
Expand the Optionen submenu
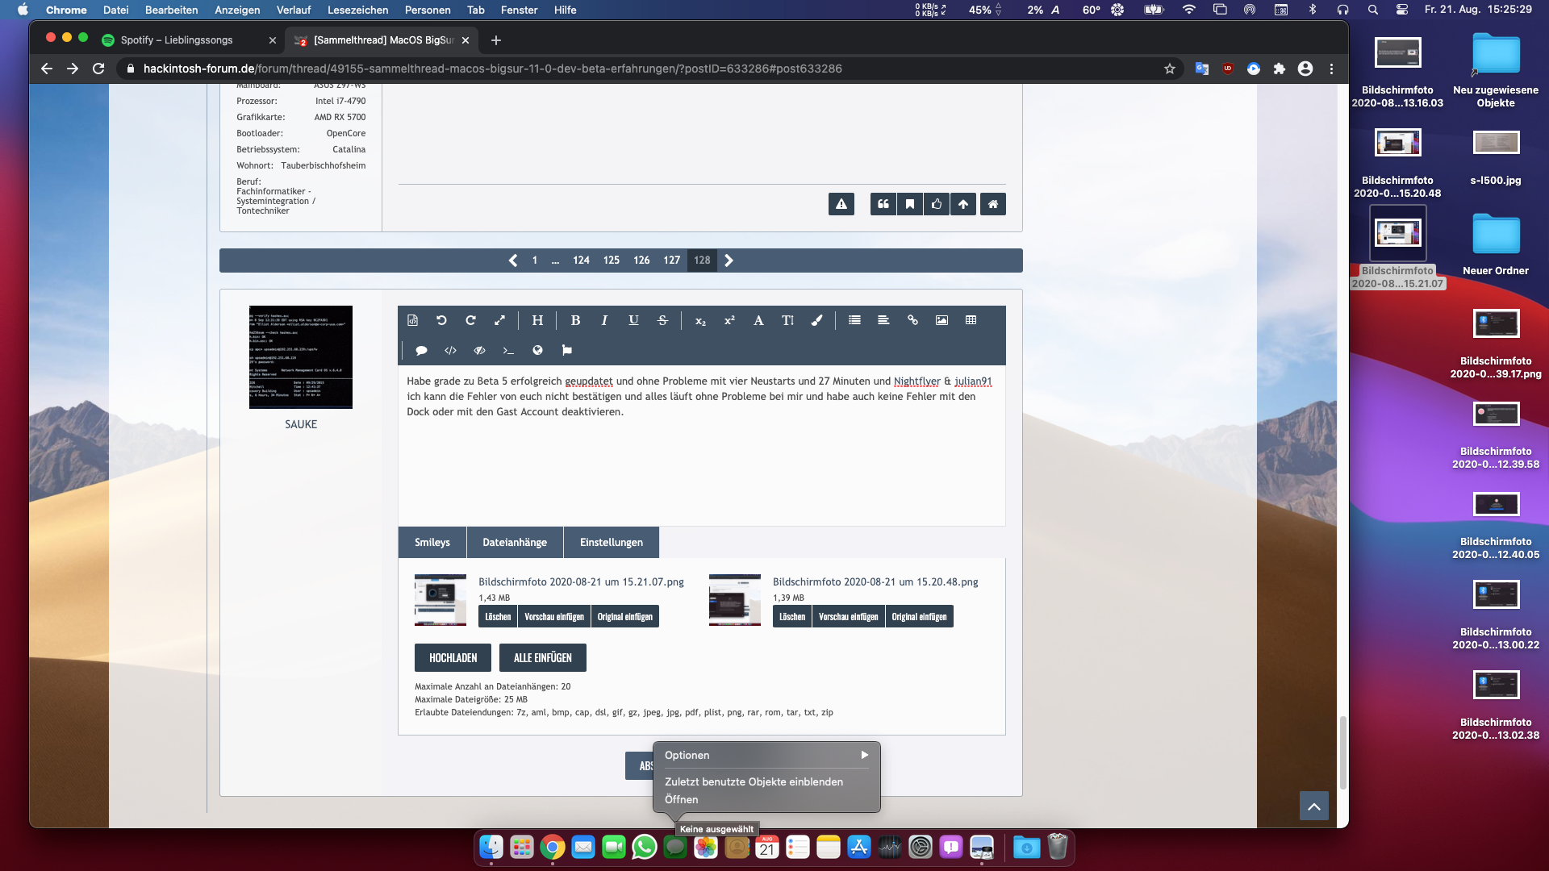click(766, 755)
